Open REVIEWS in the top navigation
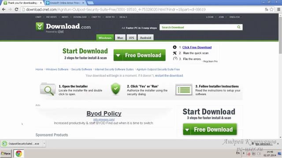The width and height of the screenshot is (282, 158). (x=52, y=17)
